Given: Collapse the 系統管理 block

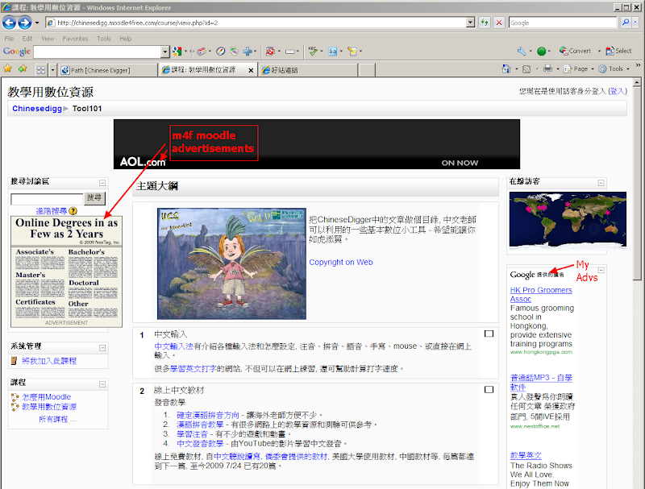Looking at the screenshot, I should (102, 348).
